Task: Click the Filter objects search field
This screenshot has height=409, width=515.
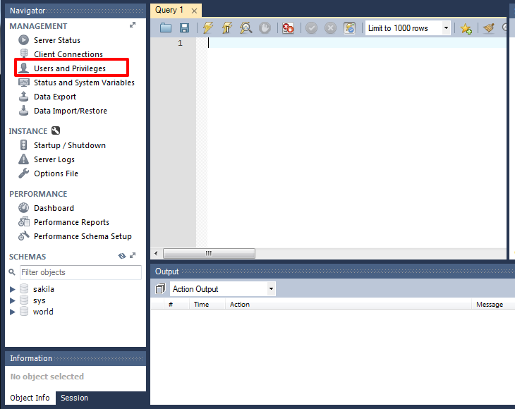Action: (x=80, y=272)
